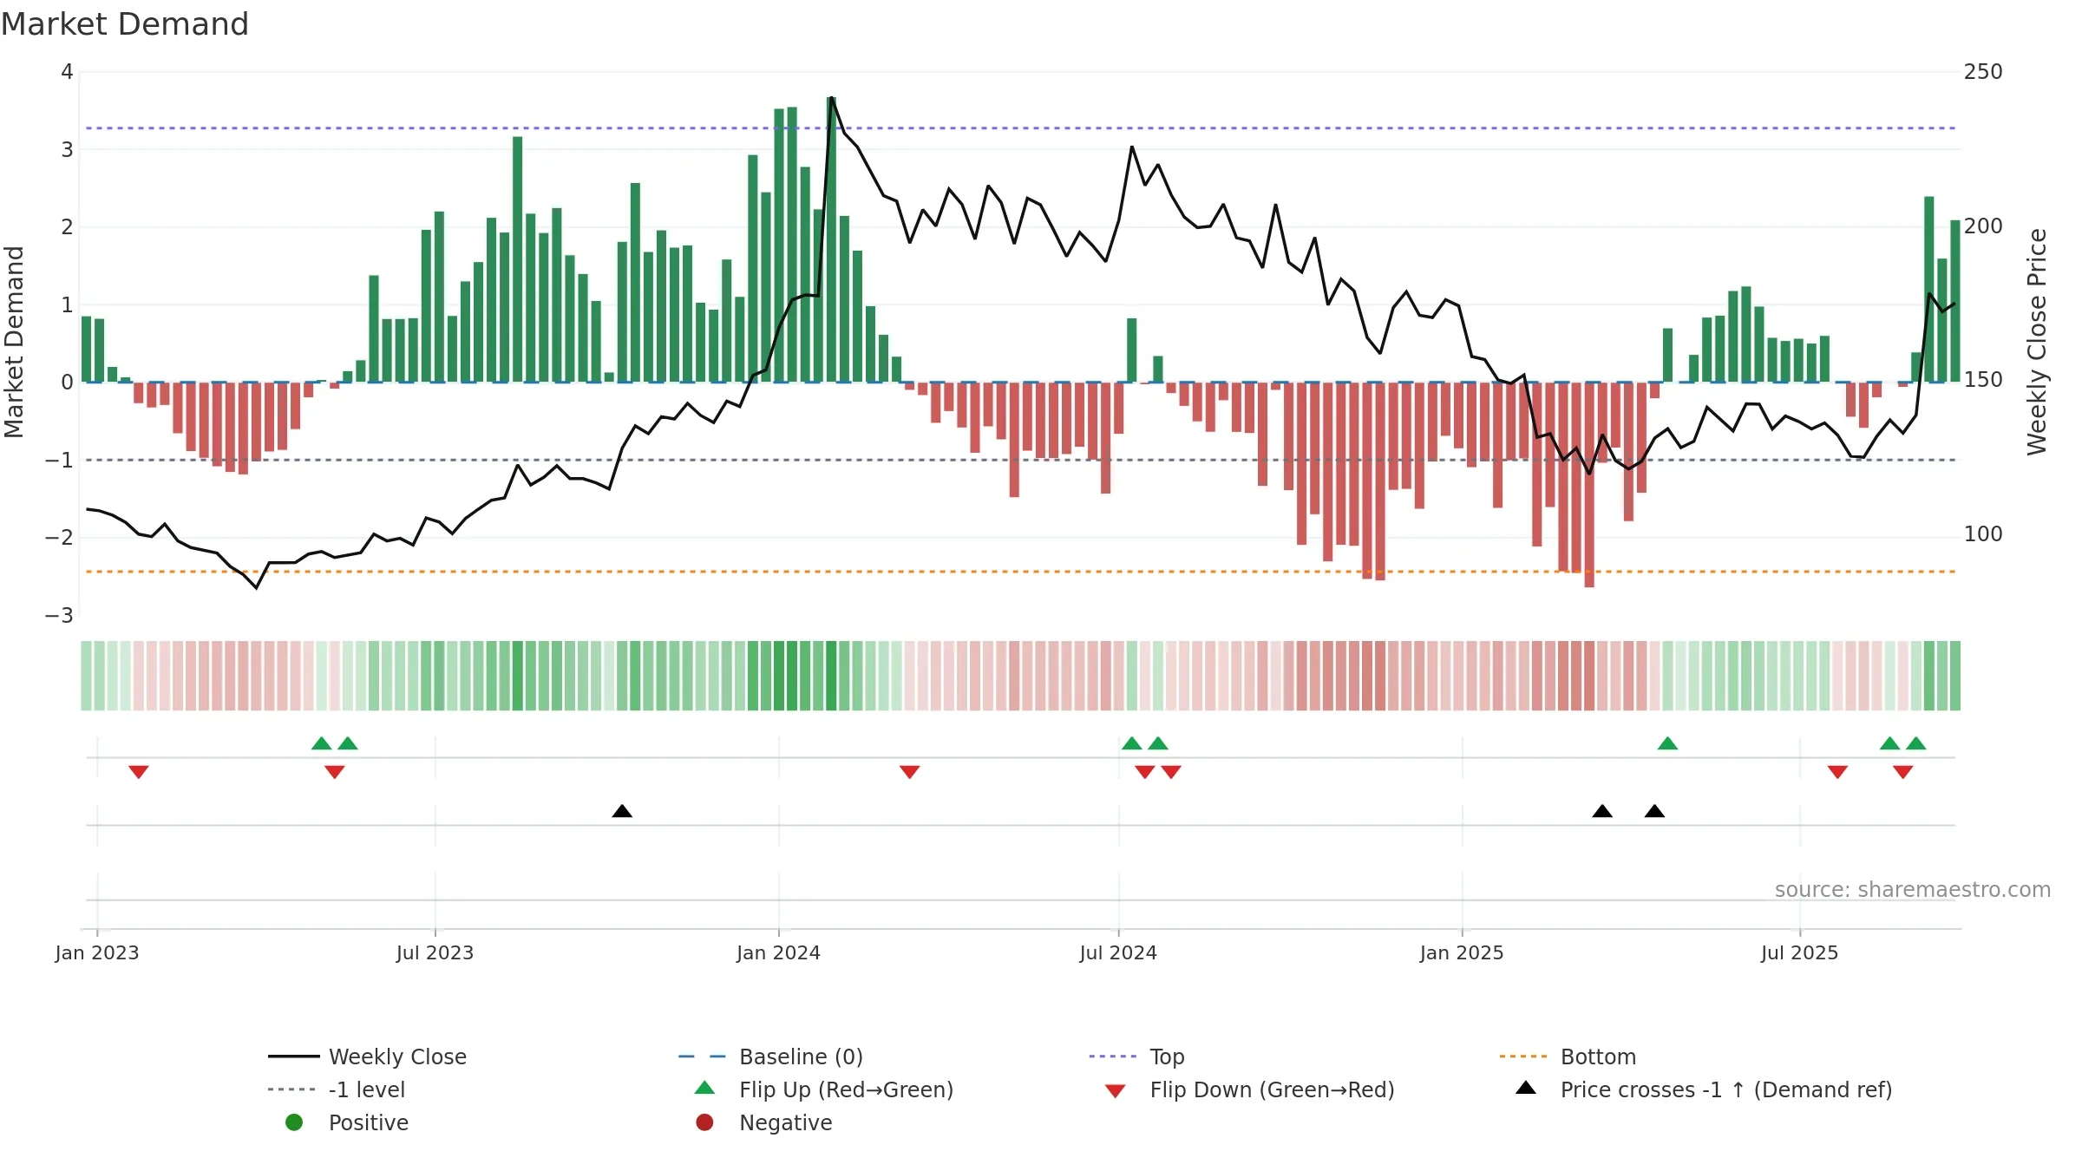This screenshot has width=2082, height=1171.
Task: Toggle Flip Up (Red→Green) legend entry
Action: point(824,1089)
